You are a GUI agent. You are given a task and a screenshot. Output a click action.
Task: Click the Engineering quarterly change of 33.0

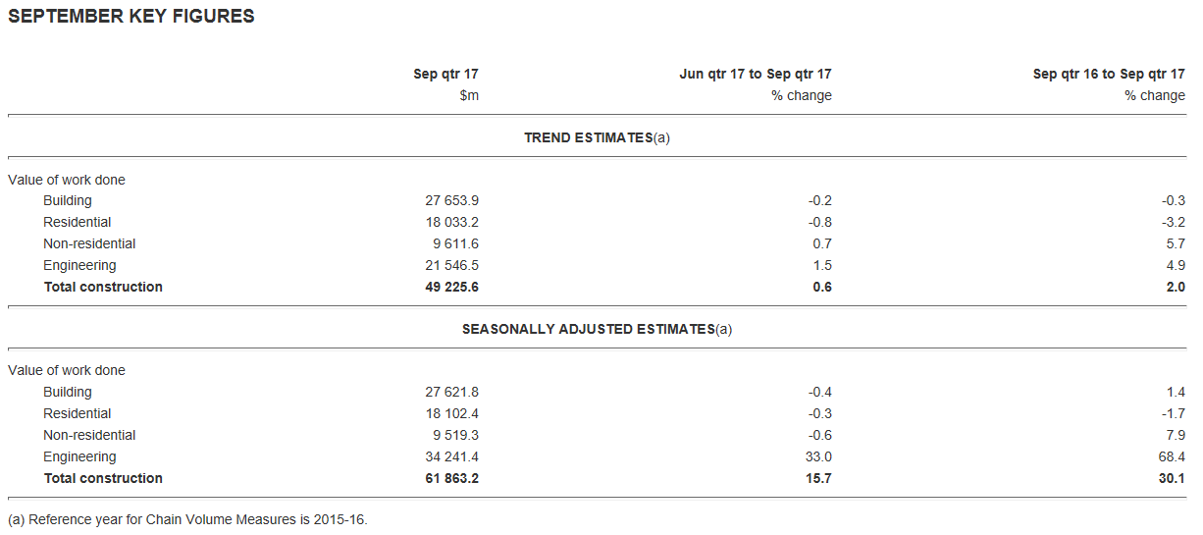point(819,456)
